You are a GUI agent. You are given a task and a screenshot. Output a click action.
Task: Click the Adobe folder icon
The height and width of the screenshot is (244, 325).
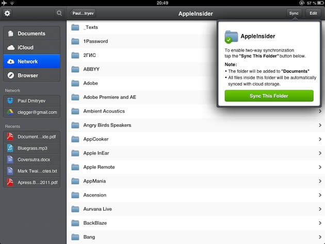tap(75, 83)
